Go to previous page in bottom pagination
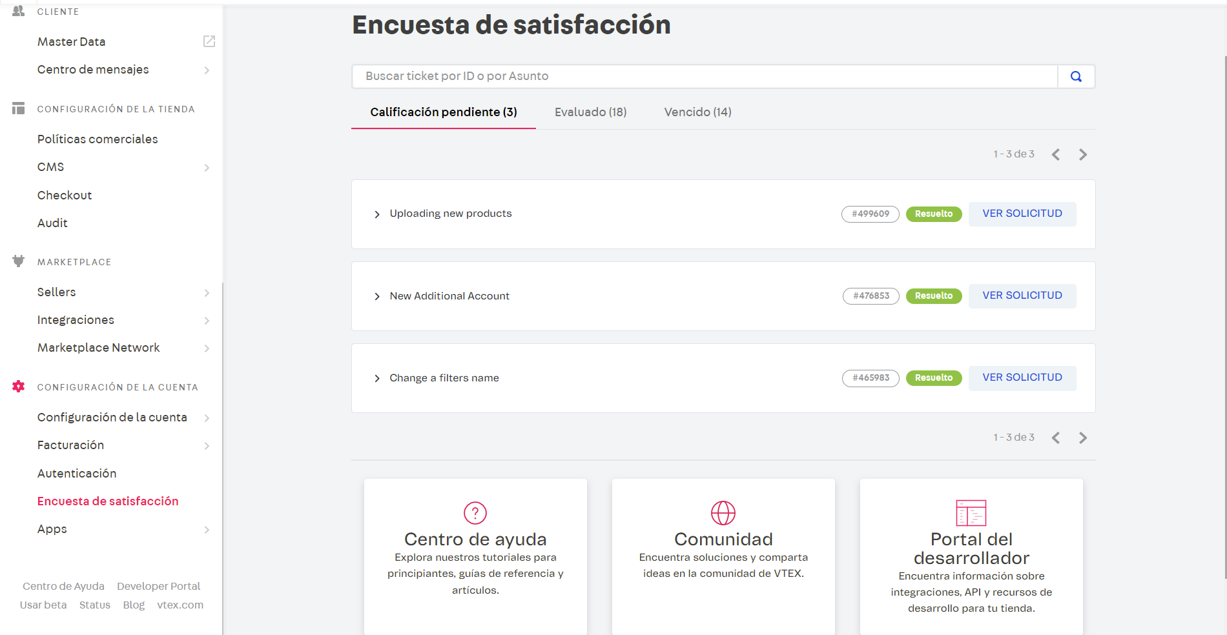This screenshot has width=1227, height=635. (1056, 438)
